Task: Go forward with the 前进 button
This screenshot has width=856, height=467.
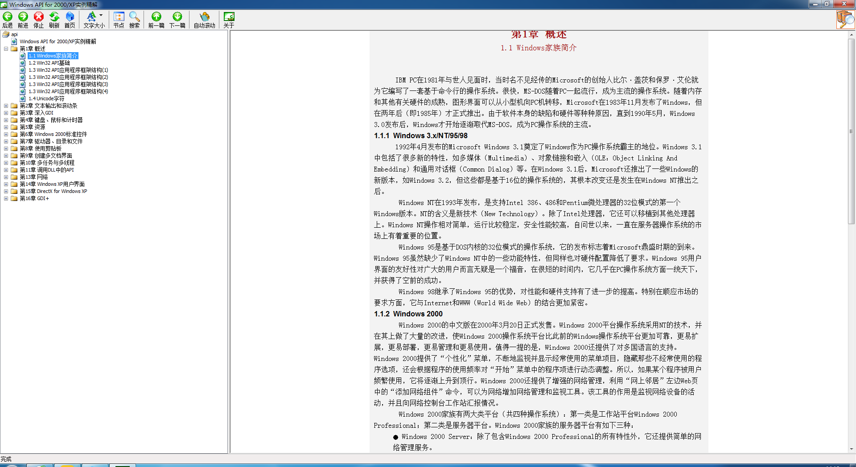Action: [23, 20]
